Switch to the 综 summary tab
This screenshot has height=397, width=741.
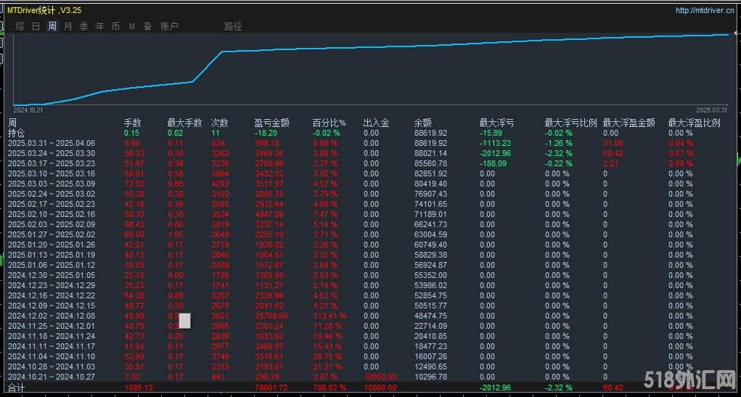[20, 26]
